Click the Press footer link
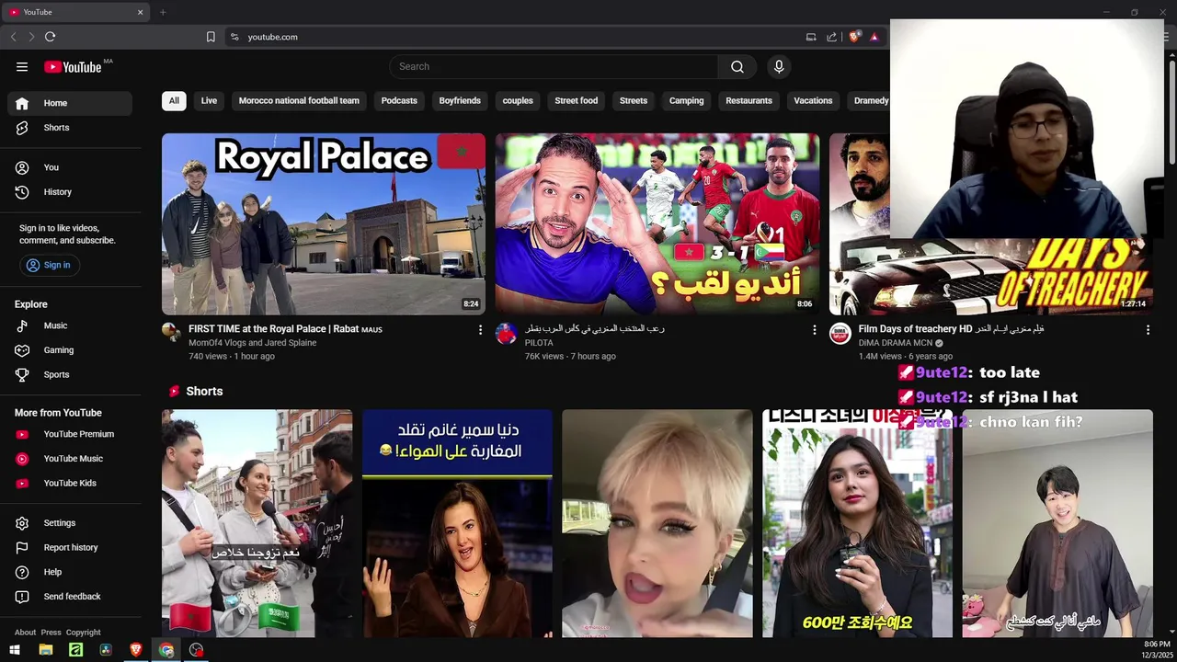 [51, 633]
